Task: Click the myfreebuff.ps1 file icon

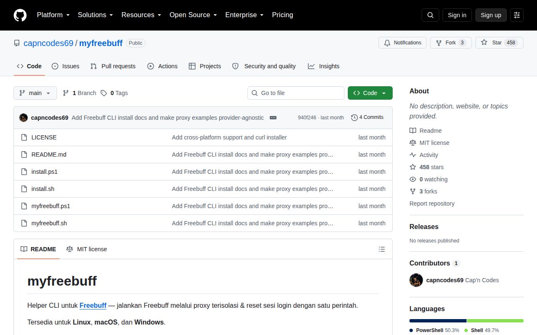Action: tap(24, 206)
